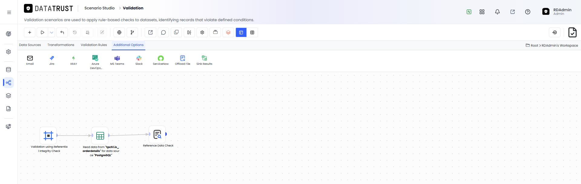
Task: Go to Scenario Studio breadcrumb
Action: coord(99,8)
